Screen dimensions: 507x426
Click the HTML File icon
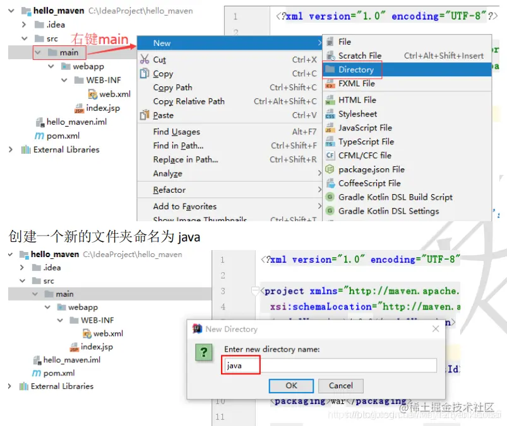(x=330, y=100)
